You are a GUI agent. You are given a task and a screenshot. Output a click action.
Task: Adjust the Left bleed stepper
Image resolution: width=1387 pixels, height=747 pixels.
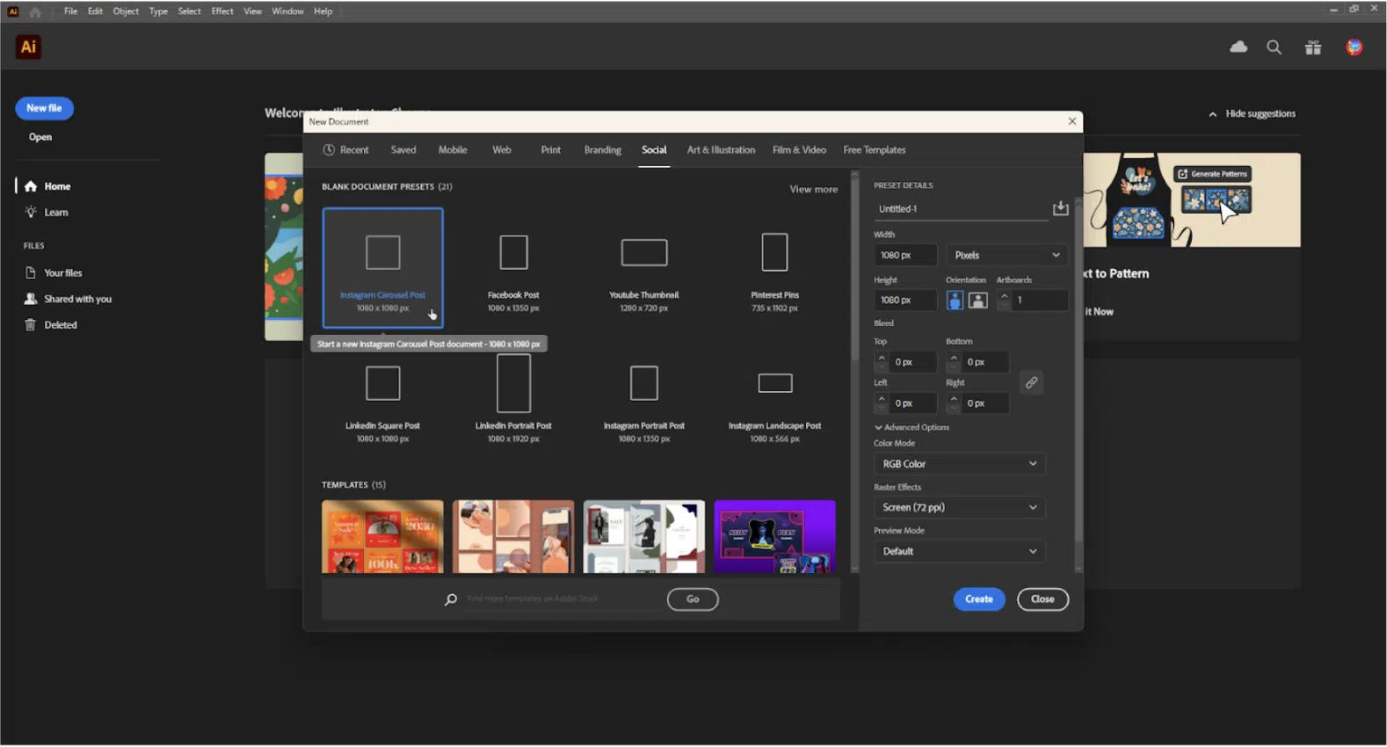pyautogui.click(x=881, y=403)
